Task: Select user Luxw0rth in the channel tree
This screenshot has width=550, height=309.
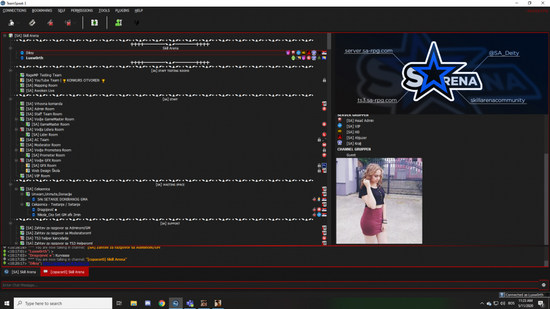Action: (35, 58)
